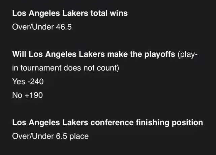216x155 pixels.
Task: Choose the Yes -240 option
Action: [28, 81]
